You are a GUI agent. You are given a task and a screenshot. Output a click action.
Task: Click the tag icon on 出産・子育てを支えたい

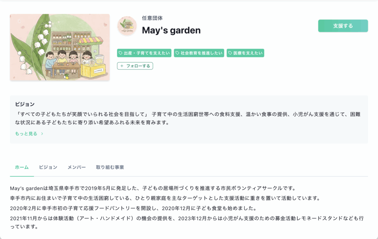pyautogui.click(x=121, y=53)
